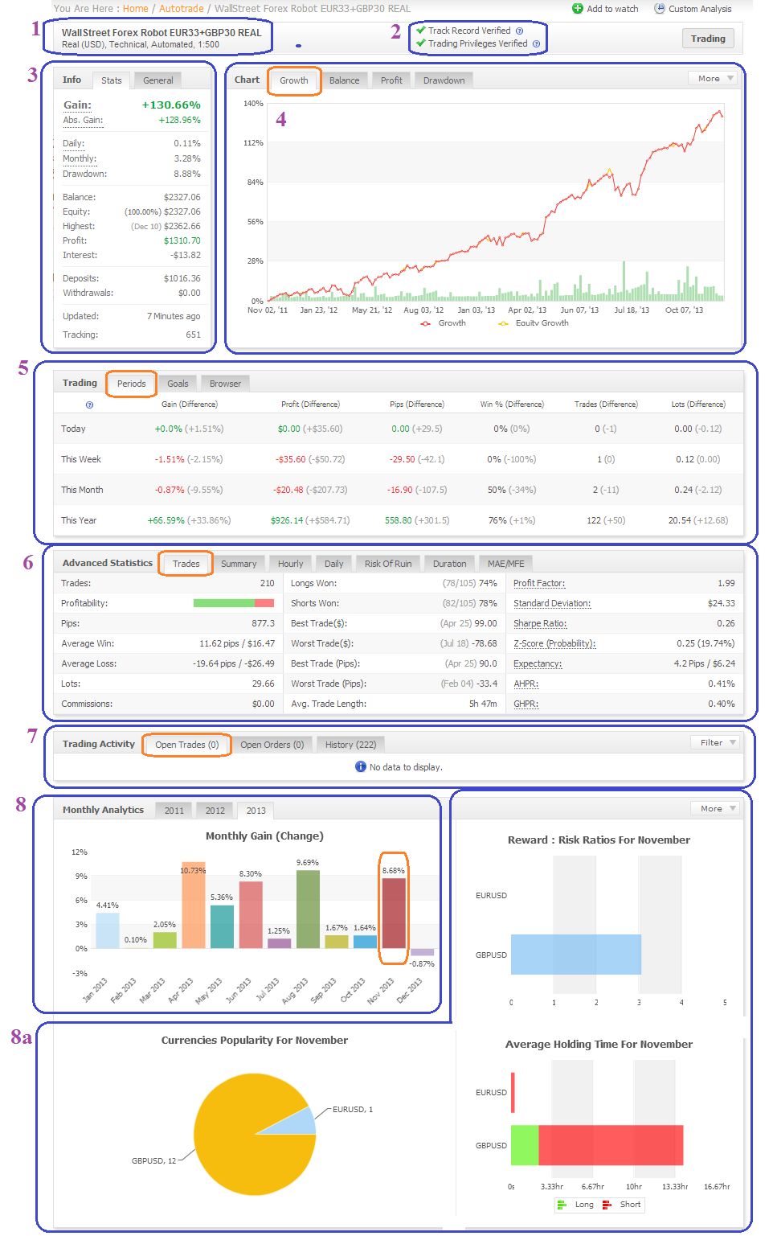Click the Custom Analysis clock icon

[660, 9]
